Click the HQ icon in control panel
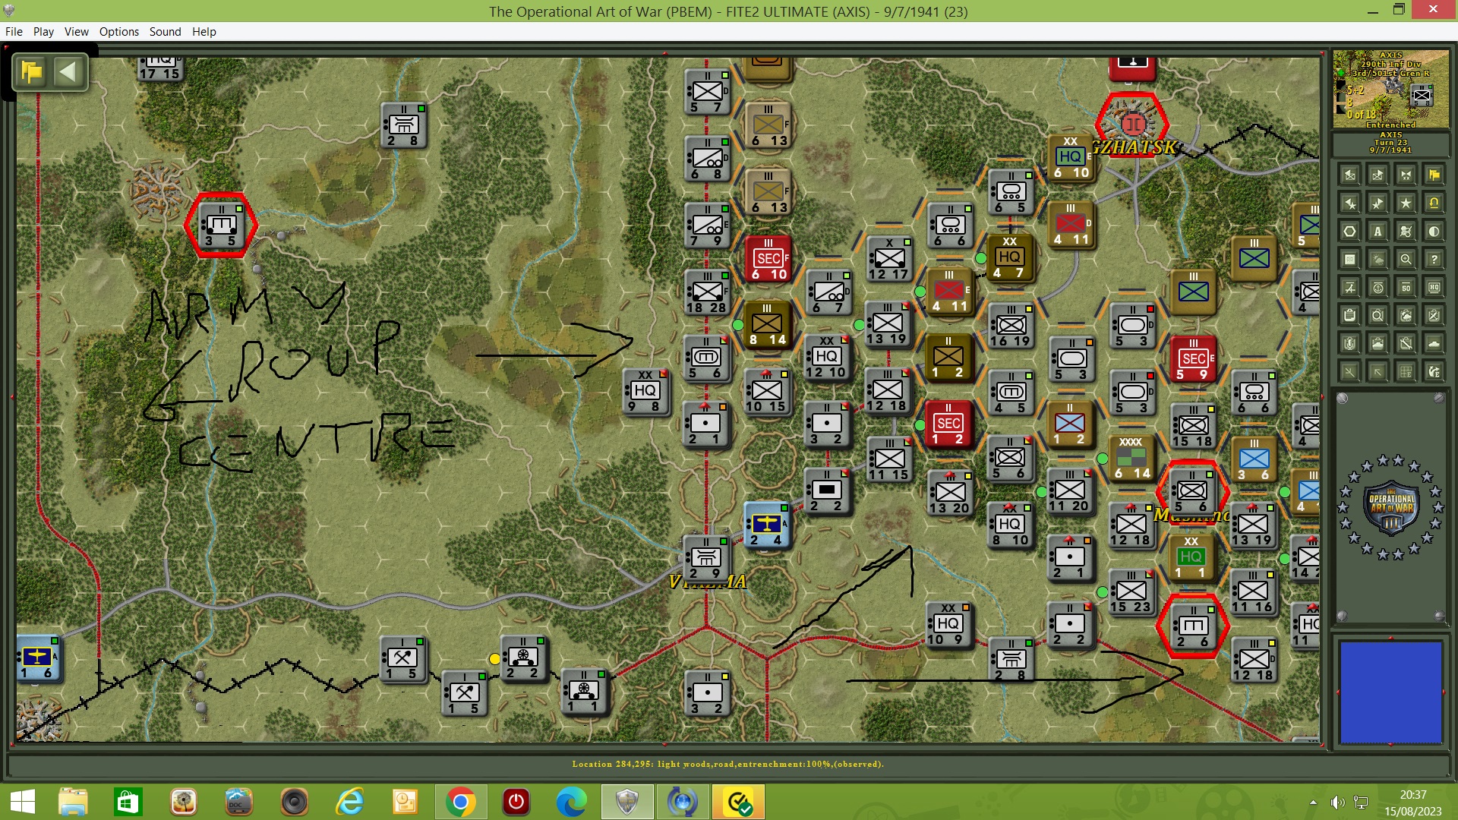This screenshot has height=820, width=1458. click(x=1434, y=288)
